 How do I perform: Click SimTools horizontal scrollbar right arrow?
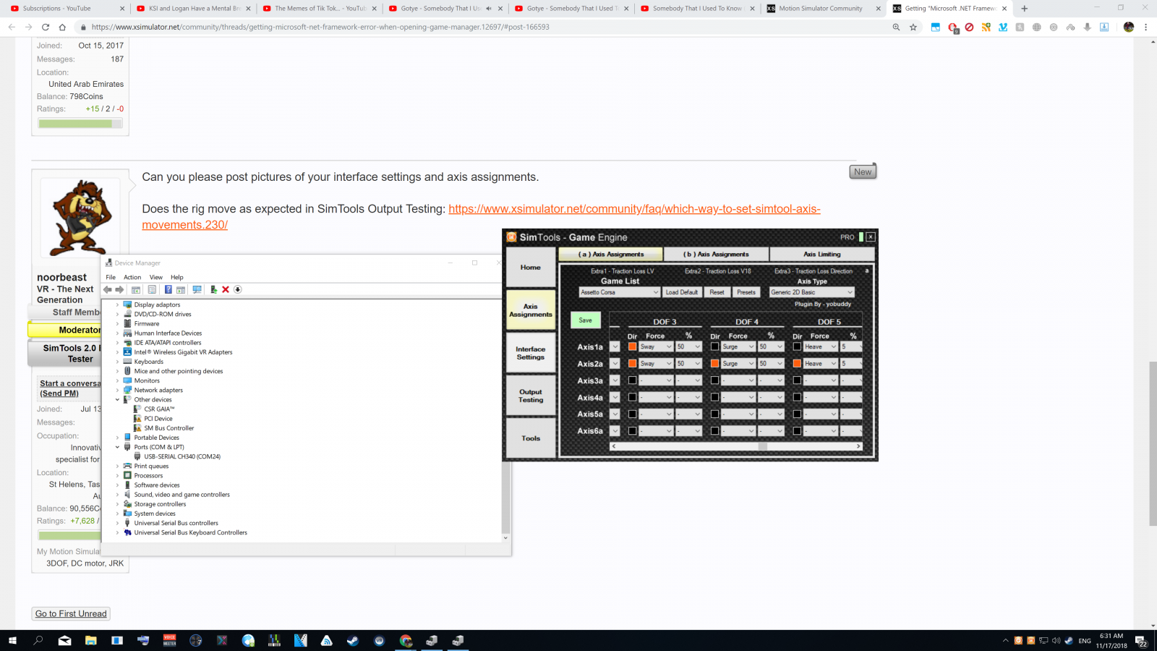pos(858,446)
